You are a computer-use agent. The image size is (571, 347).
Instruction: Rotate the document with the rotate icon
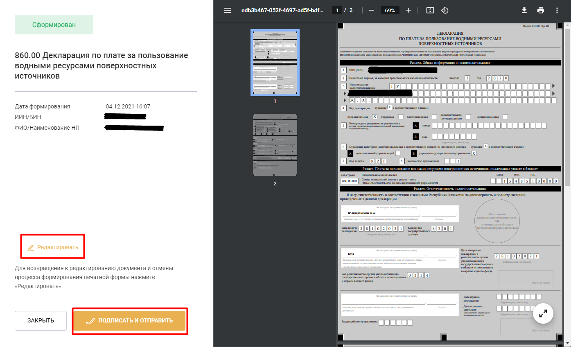(445, 10)
